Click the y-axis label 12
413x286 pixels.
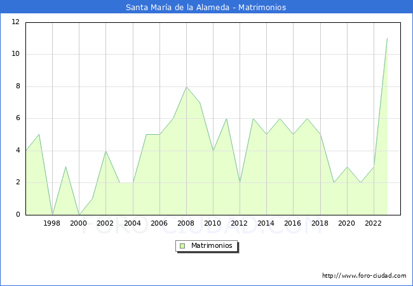15,22
